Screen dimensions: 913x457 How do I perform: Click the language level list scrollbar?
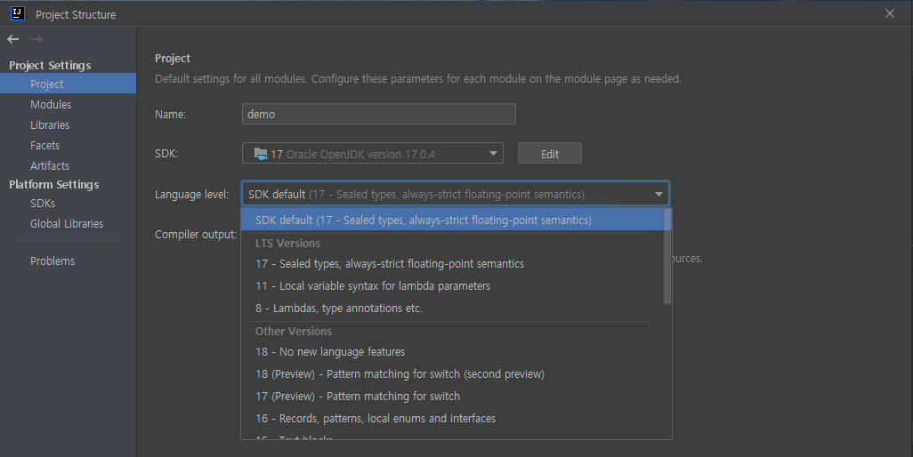667,256
